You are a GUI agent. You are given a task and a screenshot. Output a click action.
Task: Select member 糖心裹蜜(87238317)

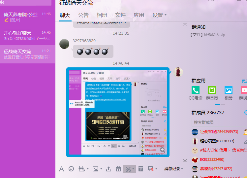tap(217, 141)
